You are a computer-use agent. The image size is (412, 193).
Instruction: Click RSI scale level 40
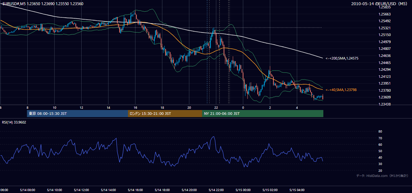[x=380, y=157]
